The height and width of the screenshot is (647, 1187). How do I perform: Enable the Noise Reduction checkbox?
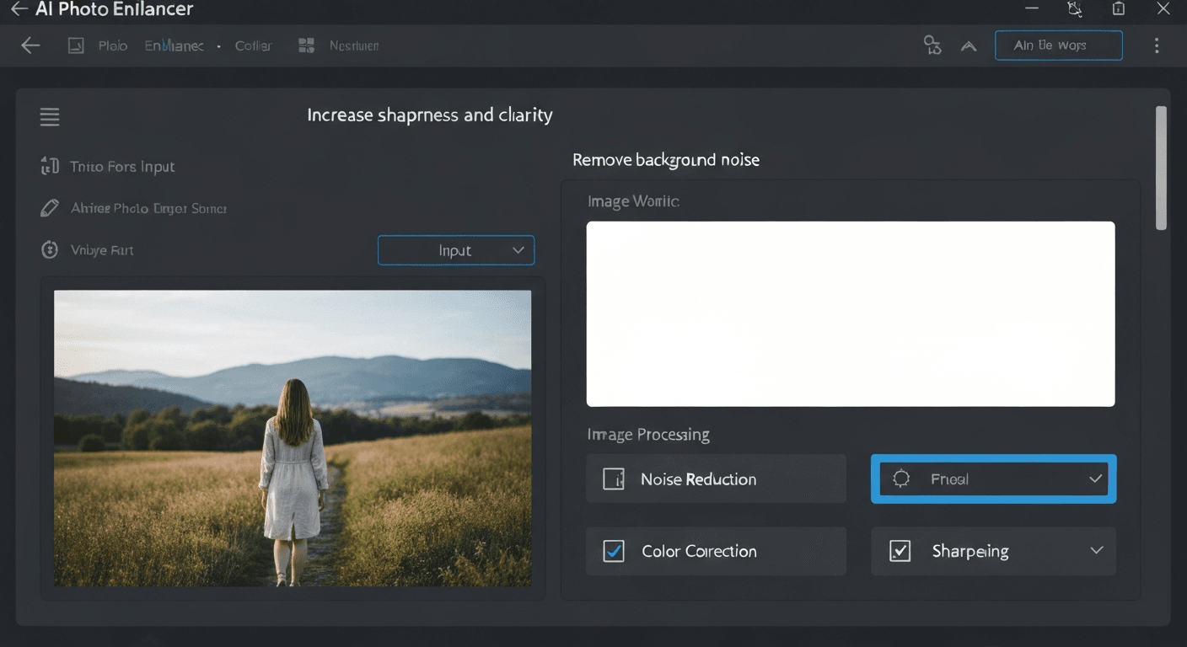pos(615,479)
